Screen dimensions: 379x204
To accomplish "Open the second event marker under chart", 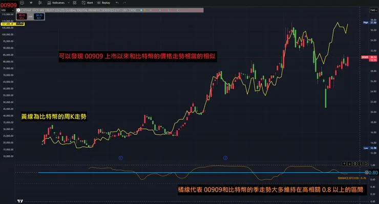I will 225,158.
